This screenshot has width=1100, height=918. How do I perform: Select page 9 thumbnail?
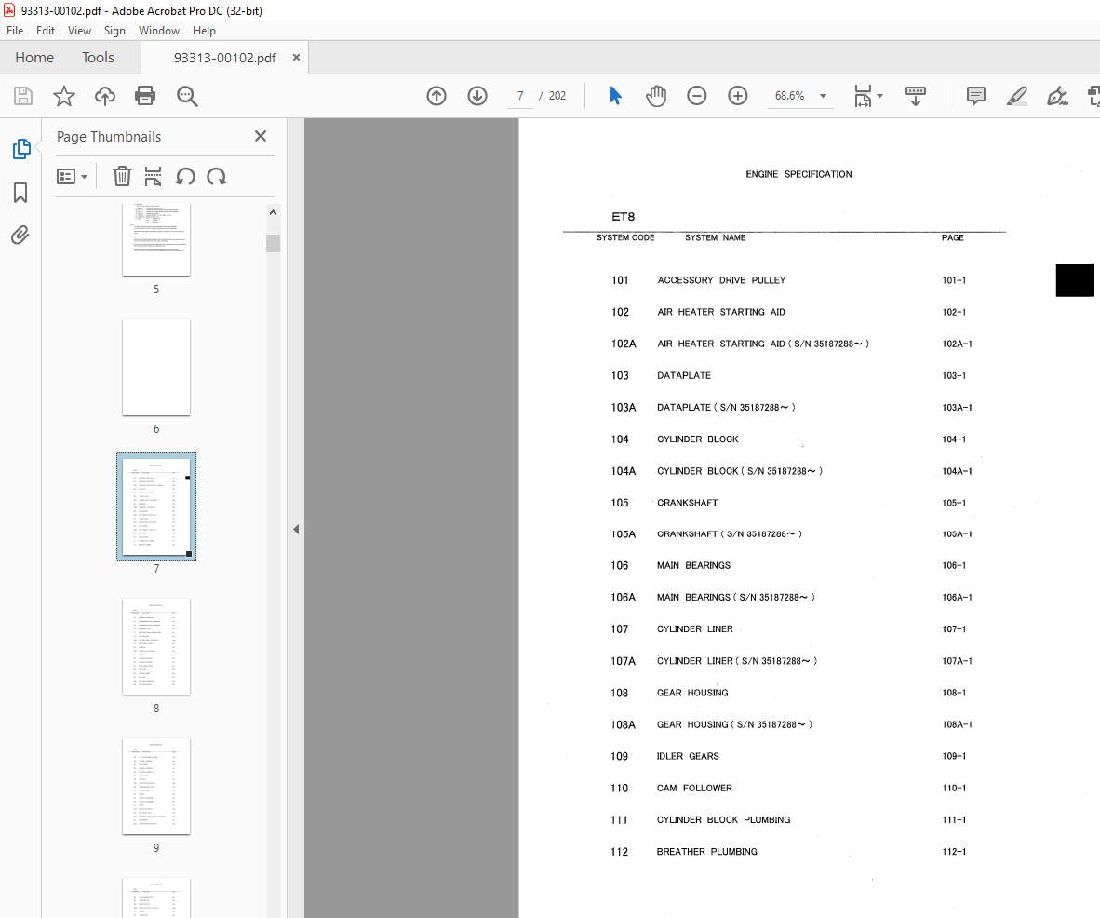tap(156, 786)
